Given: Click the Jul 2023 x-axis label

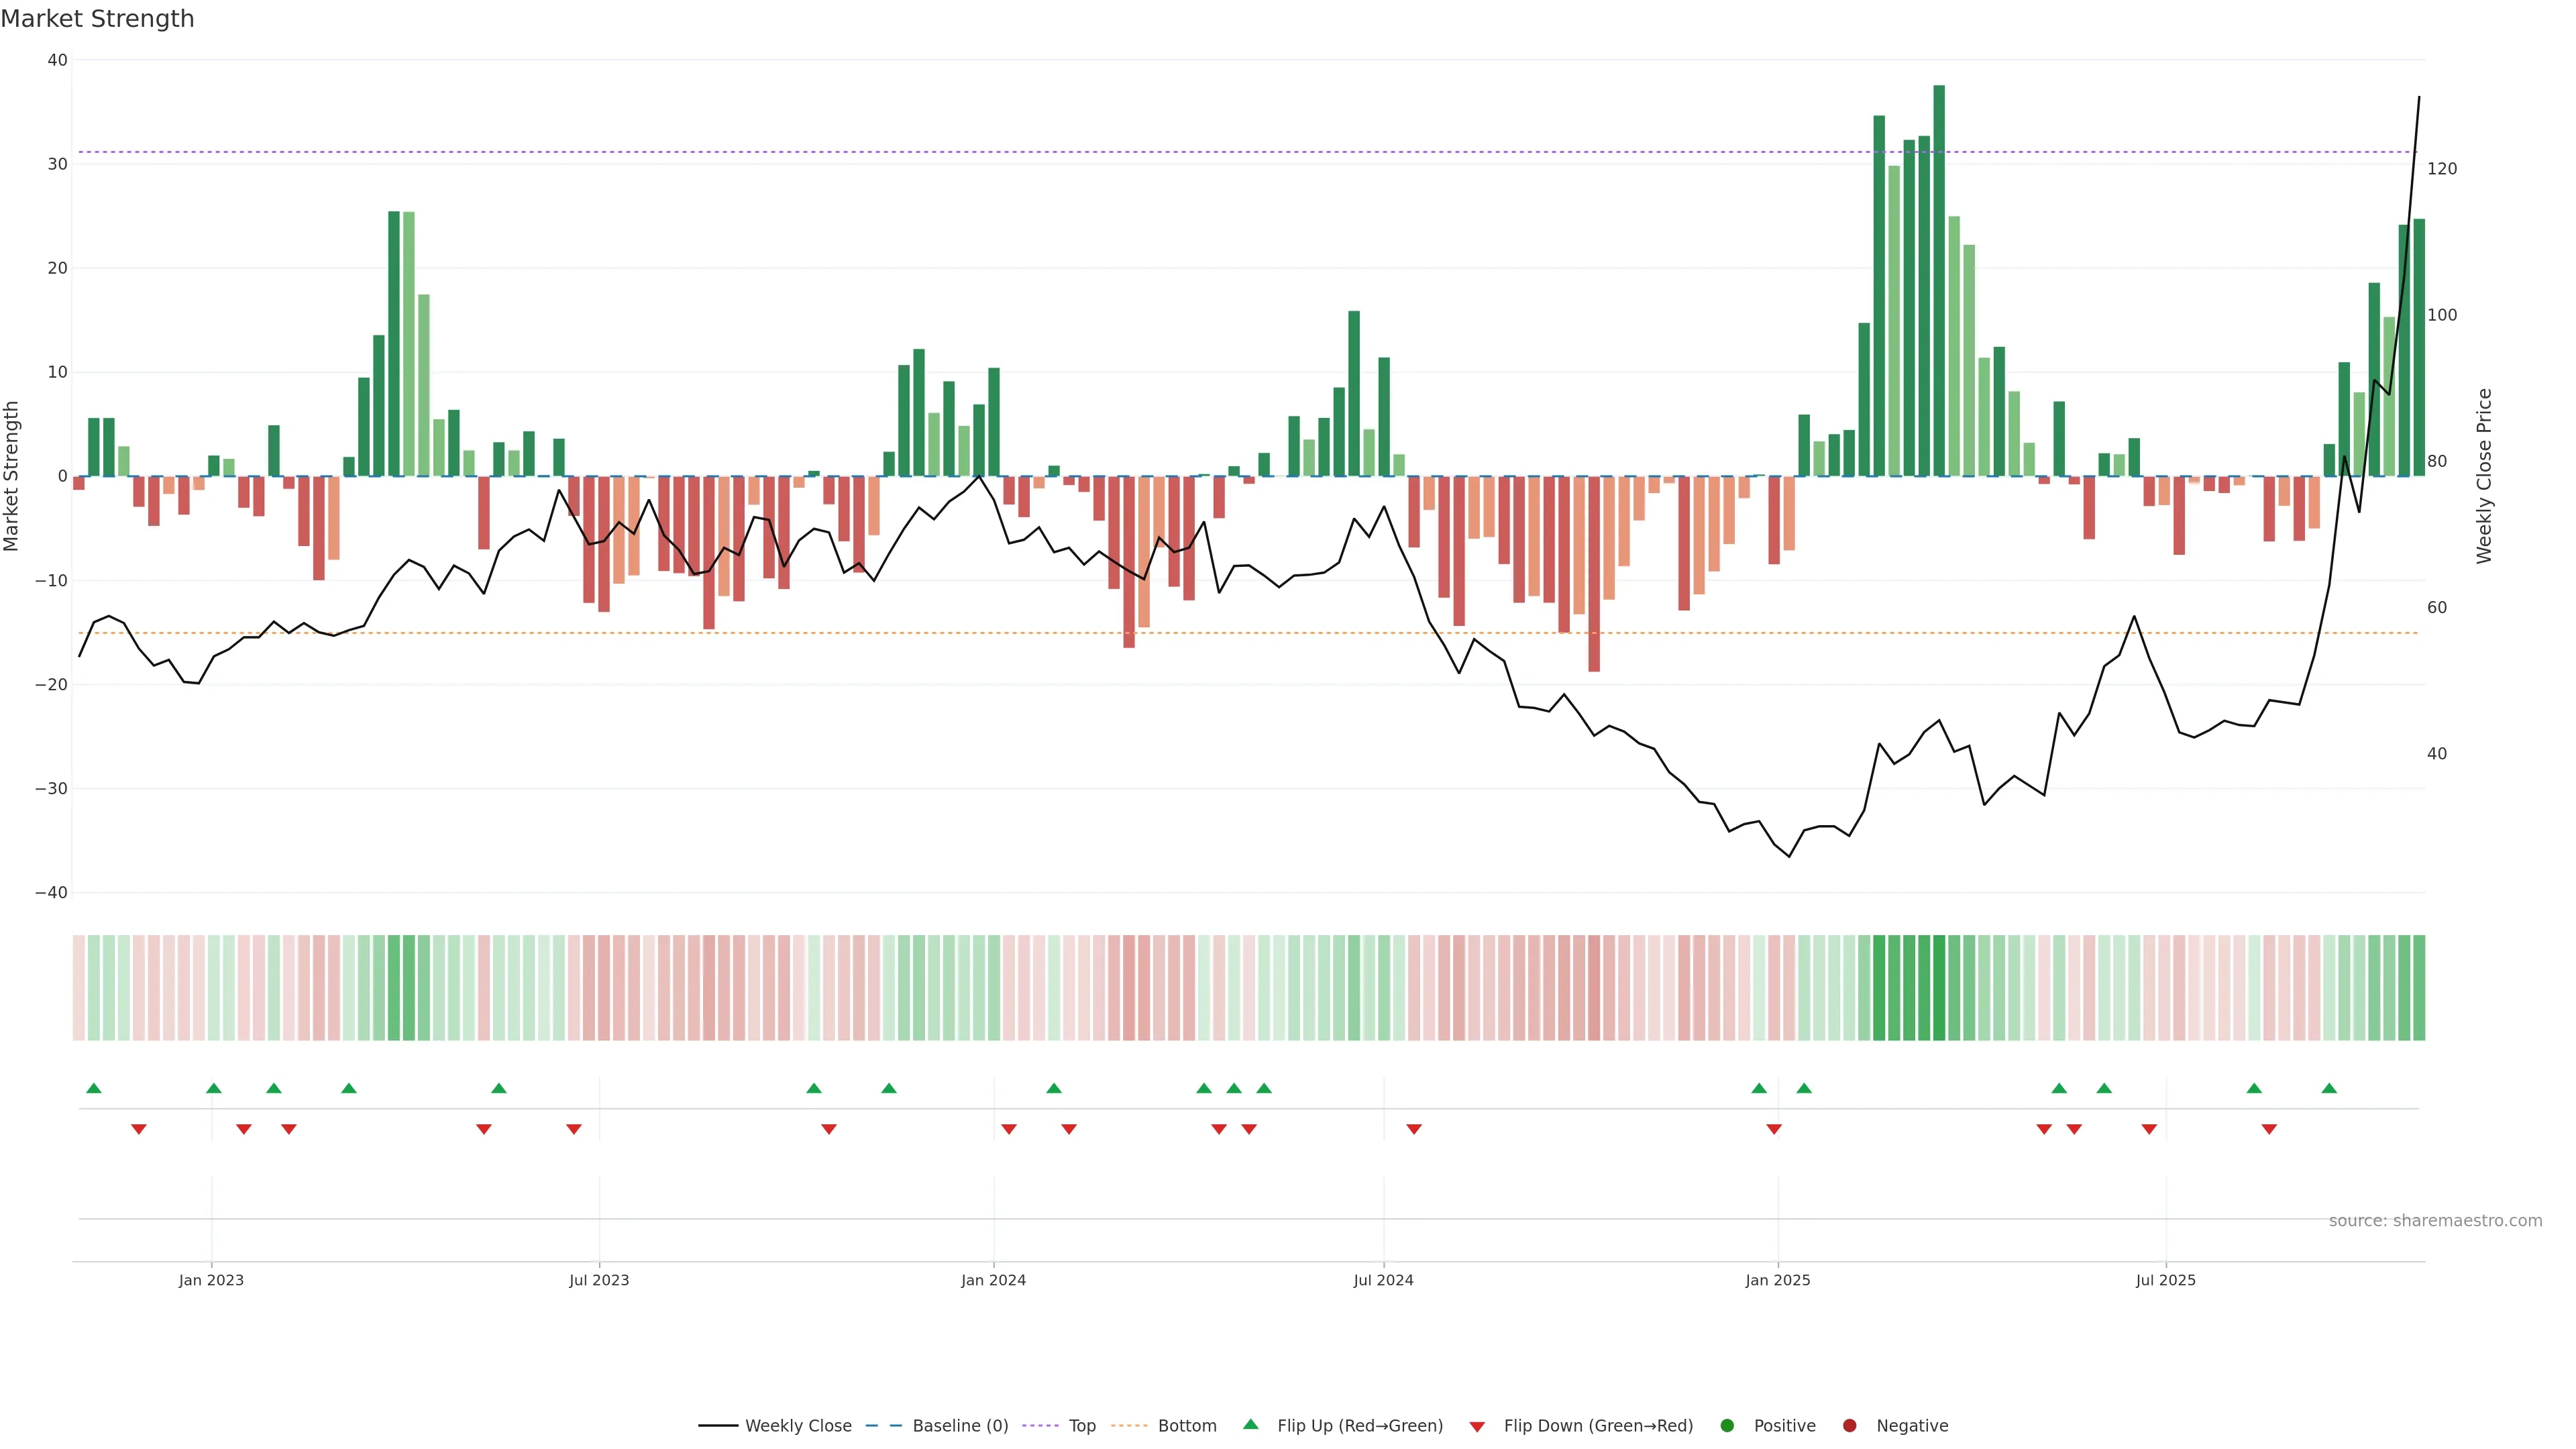Looking at the screenshot, I should click(599, 1280).
